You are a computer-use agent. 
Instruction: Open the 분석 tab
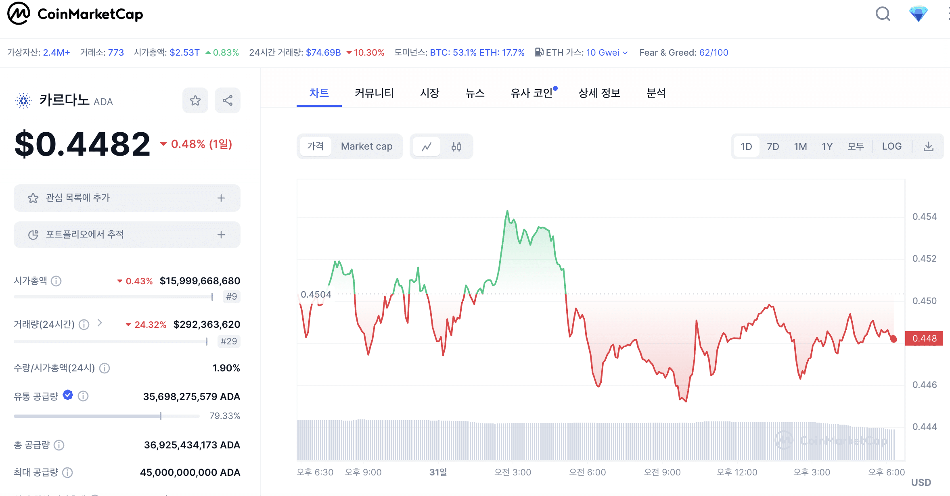pos(656,93)
